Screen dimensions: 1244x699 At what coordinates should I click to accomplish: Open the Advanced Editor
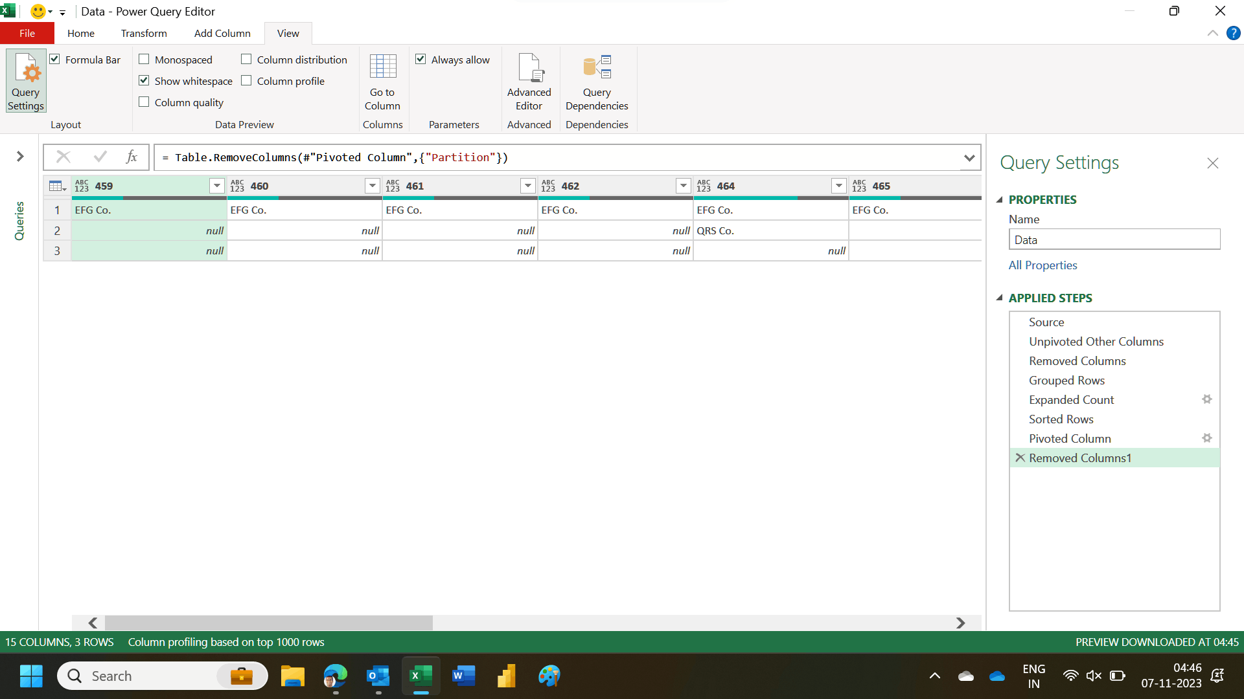(529, 81)
